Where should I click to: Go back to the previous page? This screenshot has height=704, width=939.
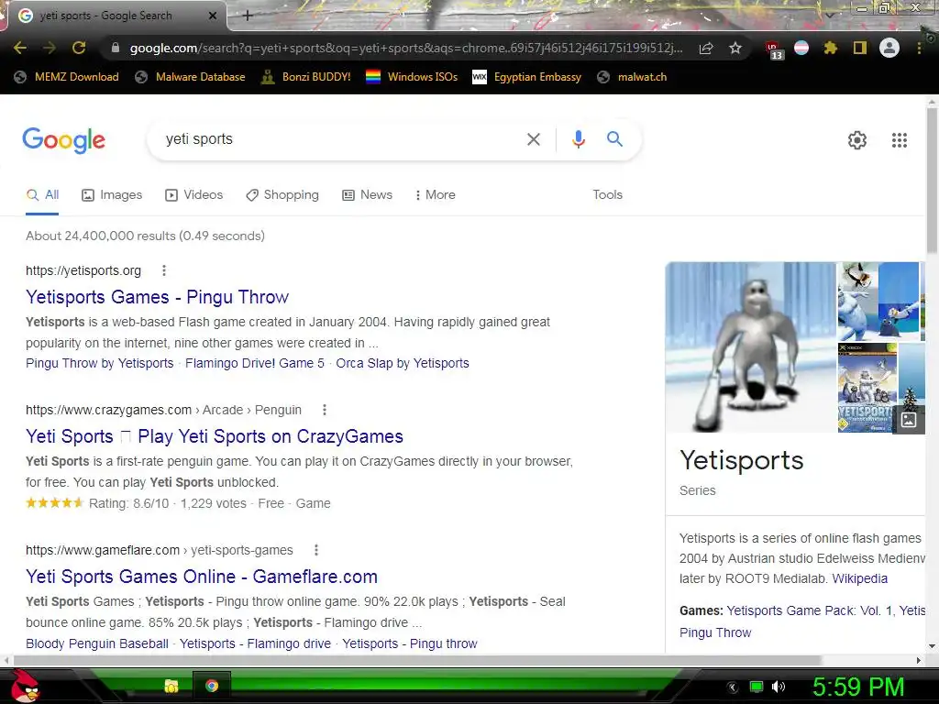pyautogui.click(x=20, y=48)
